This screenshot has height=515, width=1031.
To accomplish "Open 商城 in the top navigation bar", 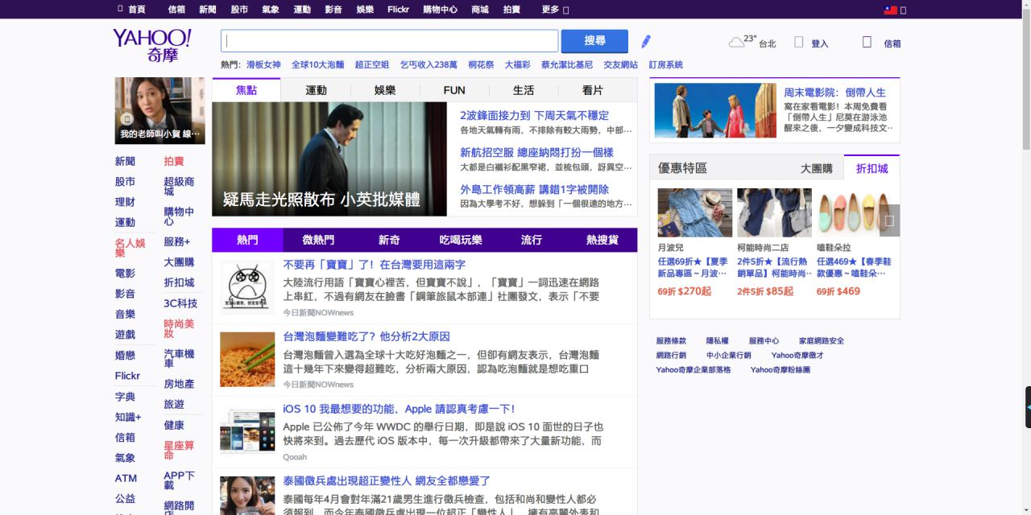I will [x=480, y=10].
